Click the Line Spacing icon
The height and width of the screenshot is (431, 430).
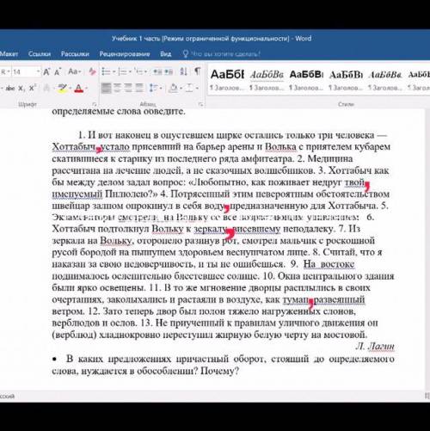click(153, 88)
